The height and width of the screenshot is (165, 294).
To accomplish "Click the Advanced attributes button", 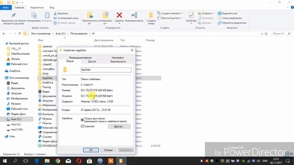I will 119,126.
